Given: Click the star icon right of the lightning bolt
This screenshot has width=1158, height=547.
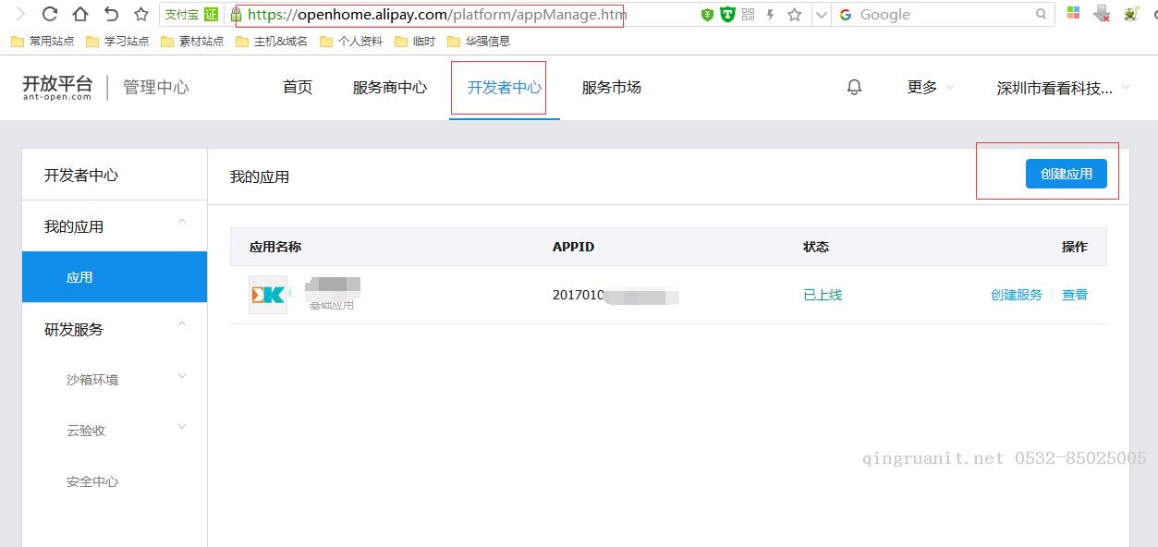Looking at the screenshot, I should (x=794, y=15).
